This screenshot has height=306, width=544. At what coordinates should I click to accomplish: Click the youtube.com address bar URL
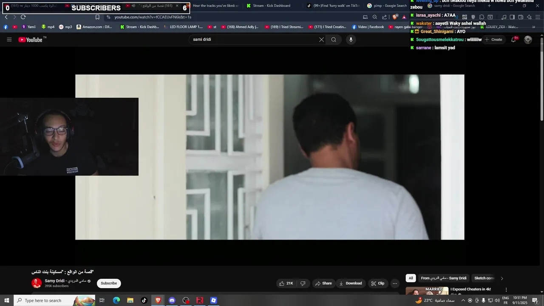coord(153,17)
